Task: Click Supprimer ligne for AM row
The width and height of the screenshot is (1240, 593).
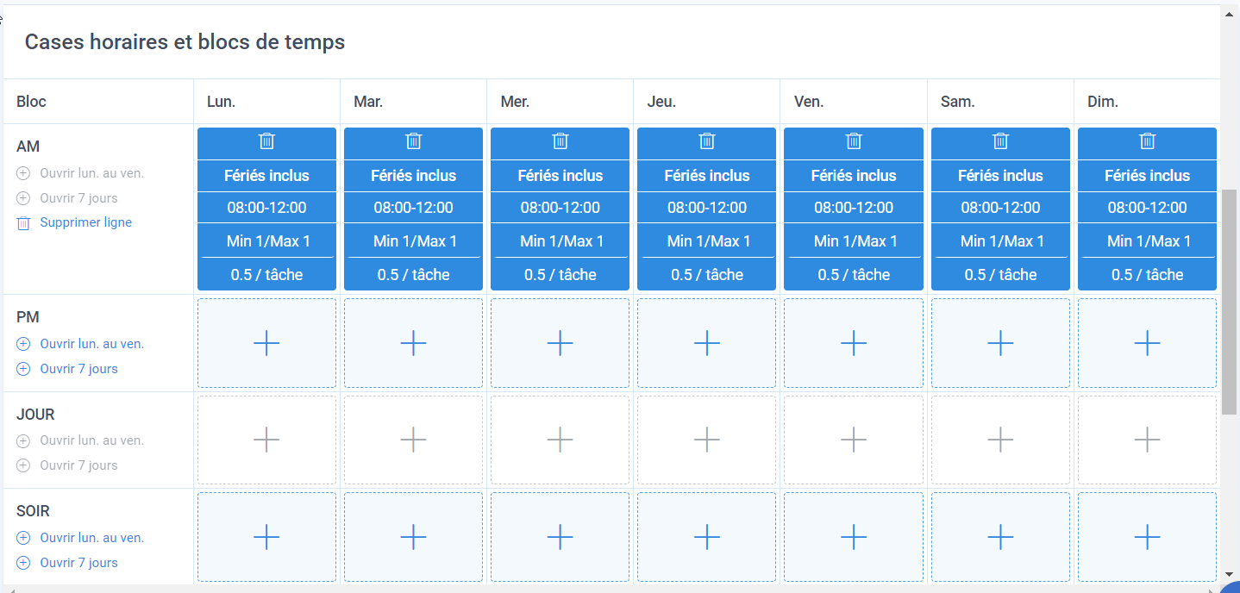Action: [74, 222]
